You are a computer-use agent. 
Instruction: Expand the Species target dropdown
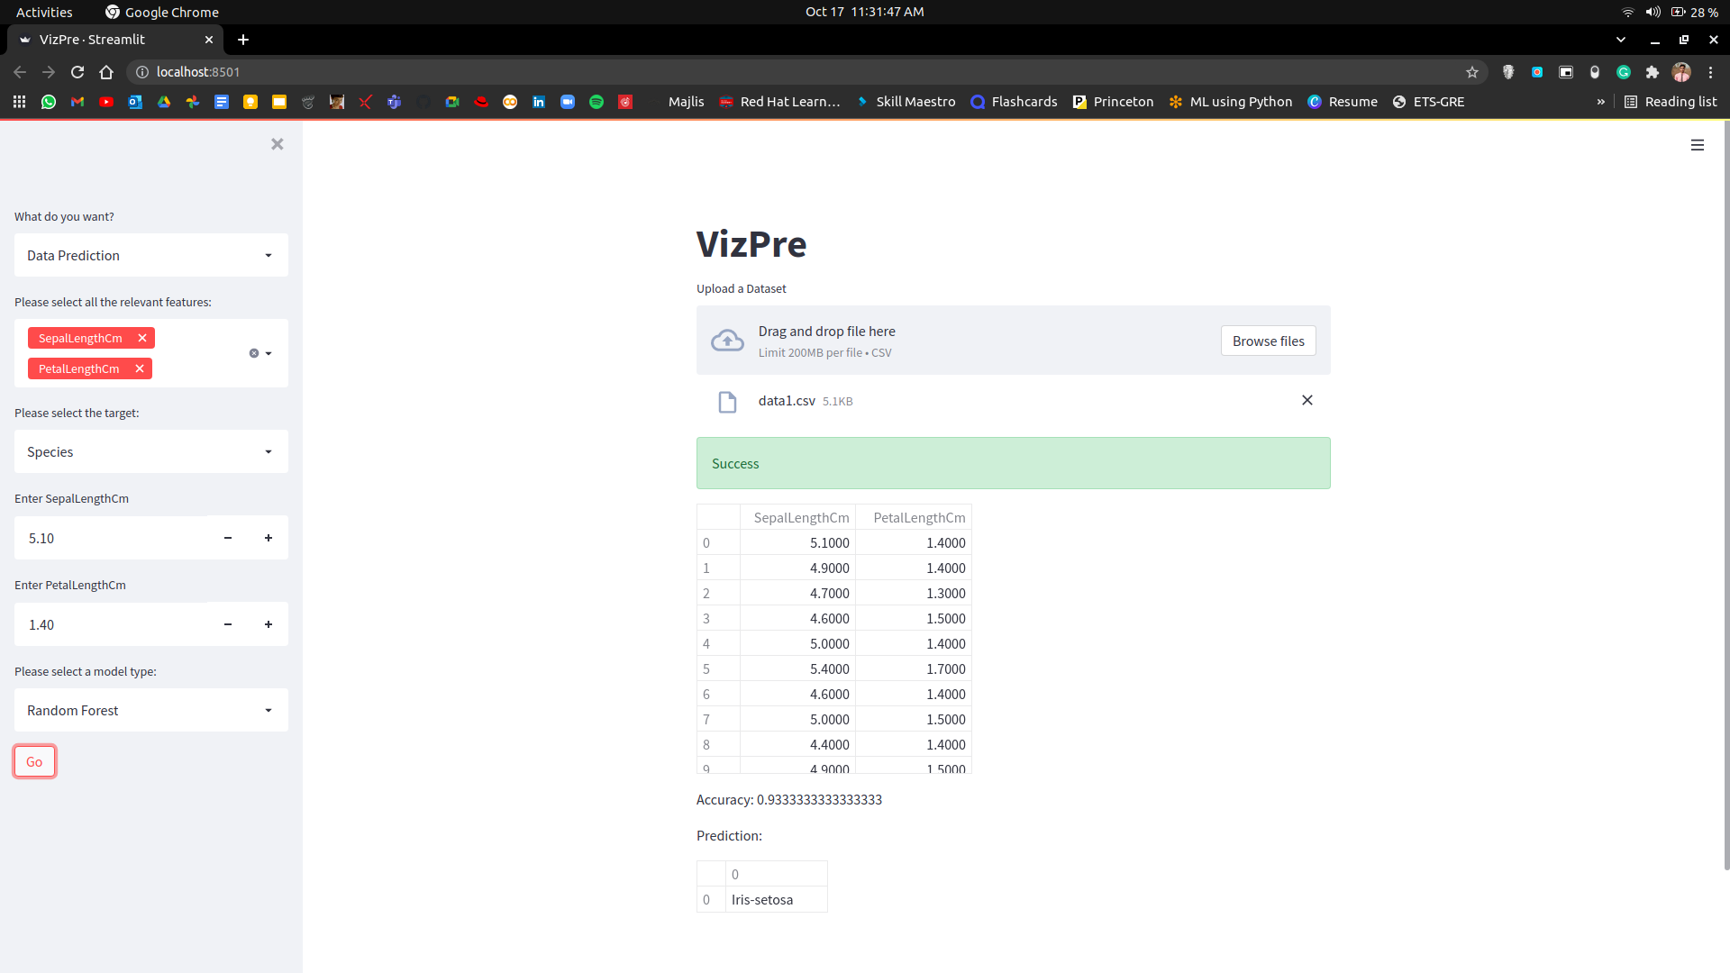(x=150, y=451)
